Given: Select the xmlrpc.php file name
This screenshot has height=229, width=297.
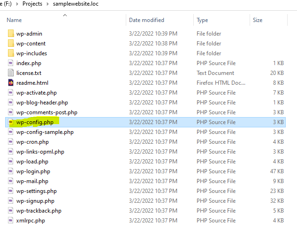Looking at the screenshot, I should (x=30, y=221).
